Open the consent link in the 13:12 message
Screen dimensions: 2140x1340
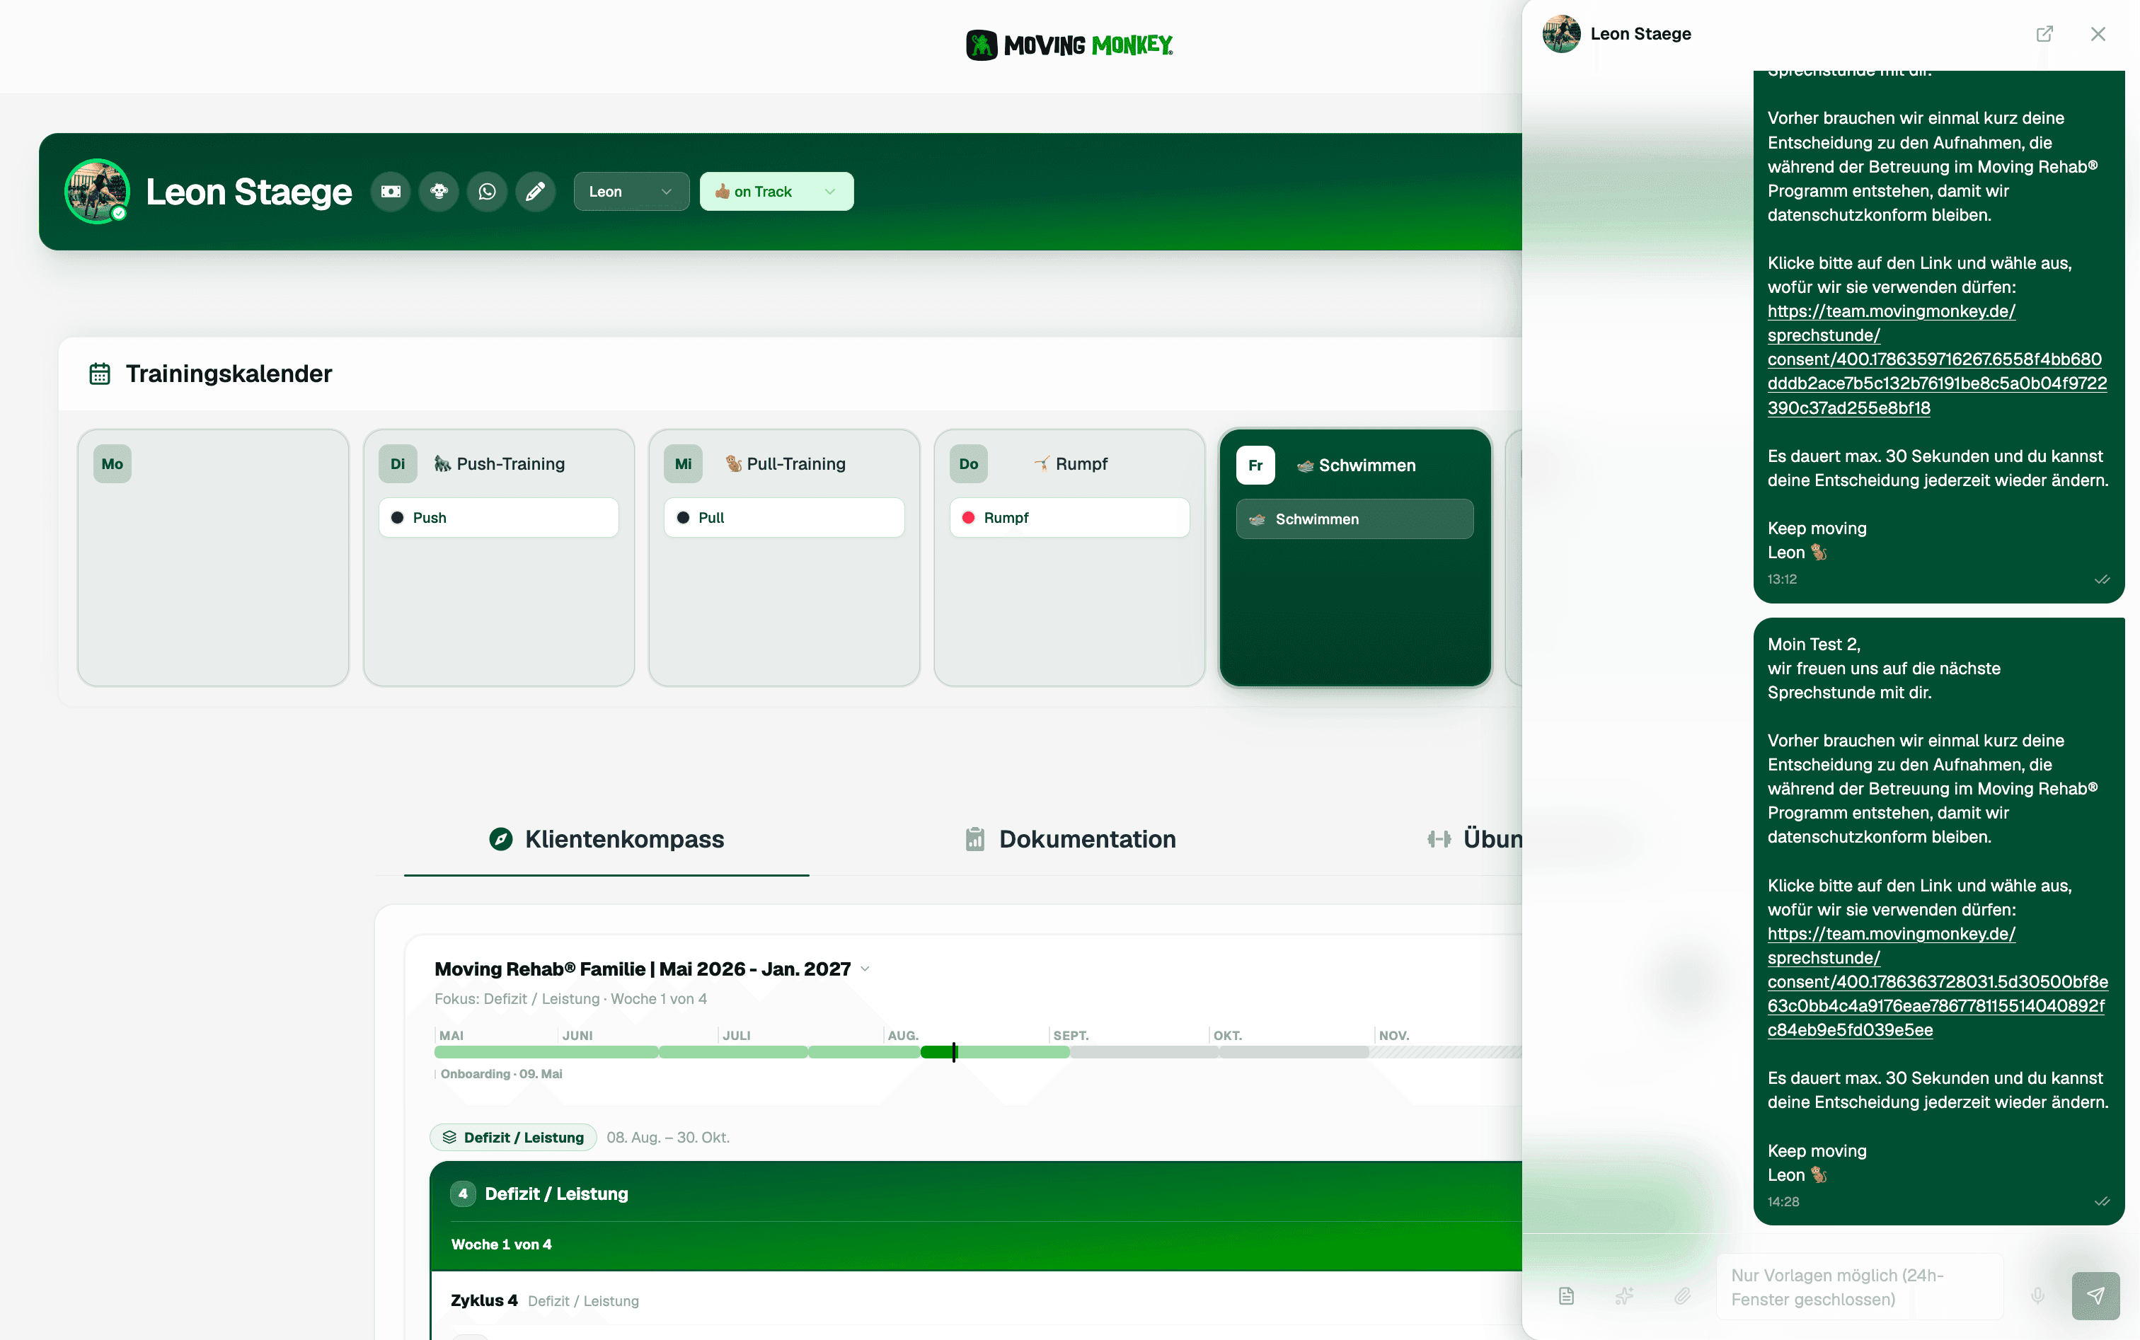1937,360
